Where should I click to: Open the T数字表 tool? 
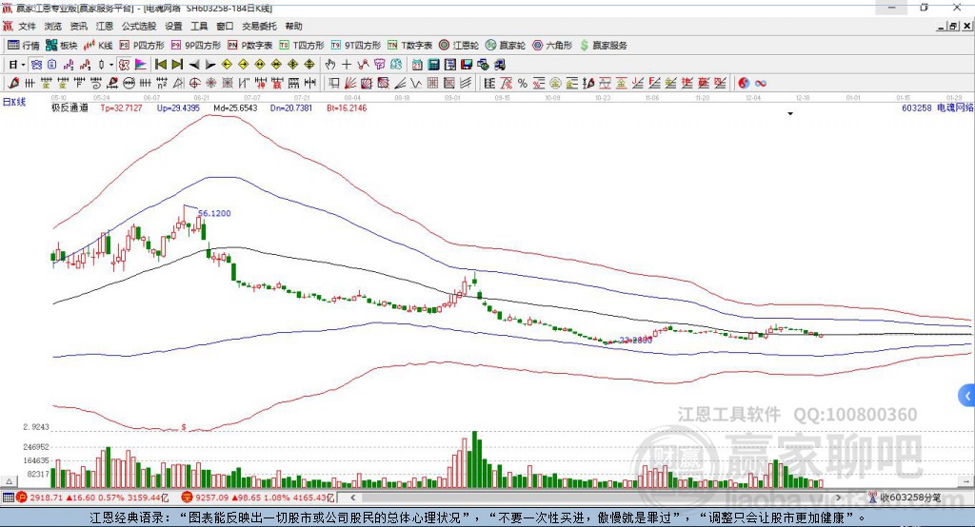[409, 46]
